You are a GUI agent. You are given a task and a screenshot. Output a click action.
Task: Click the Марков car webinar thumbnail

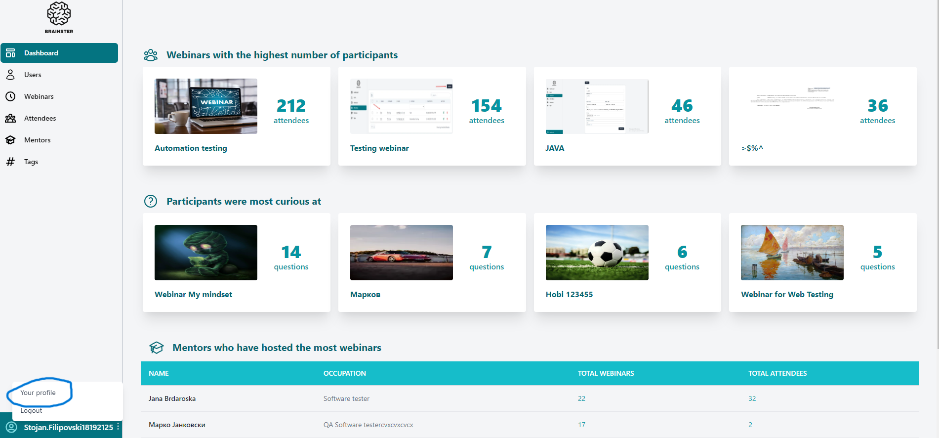(402, 253)
